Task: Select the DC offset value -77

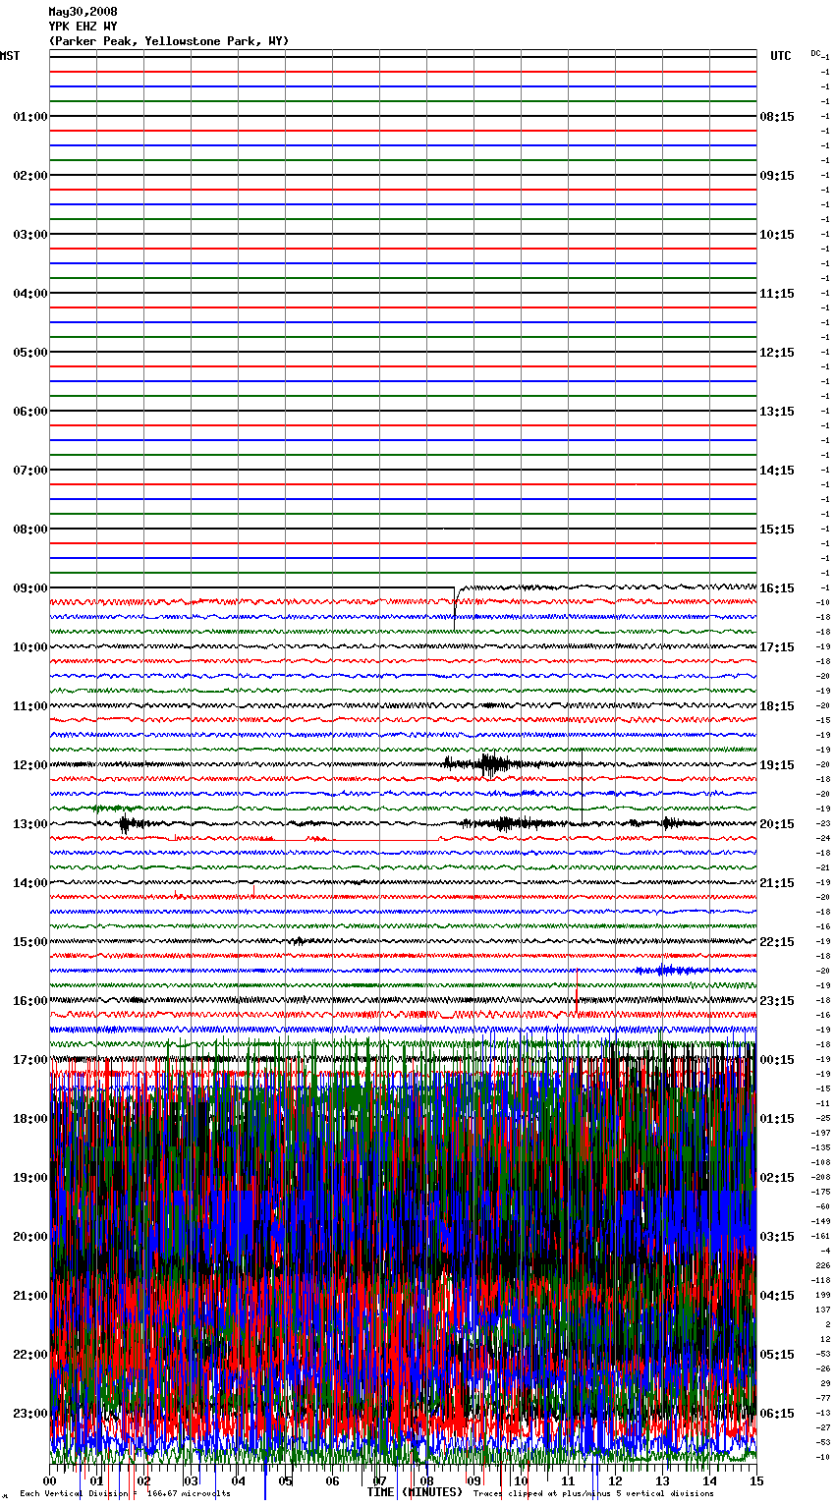Action: click(823, 1399)
